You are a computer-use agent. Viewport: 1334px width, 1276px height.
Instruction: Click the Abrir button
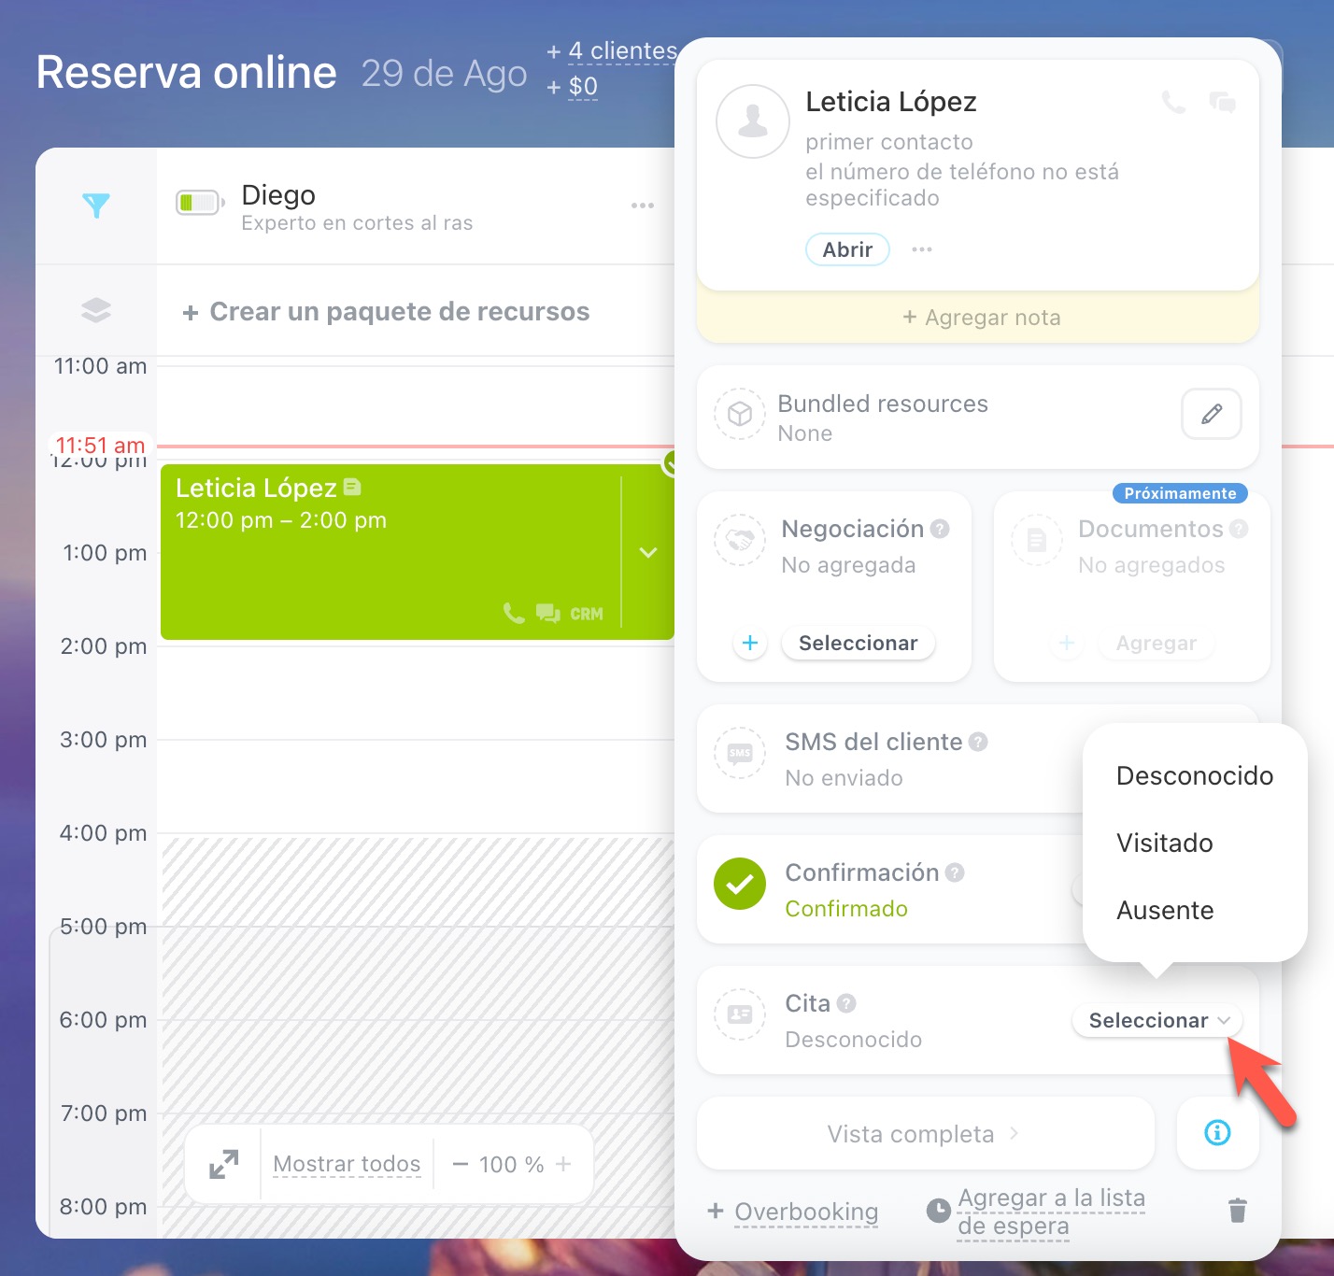coord(847,249)
